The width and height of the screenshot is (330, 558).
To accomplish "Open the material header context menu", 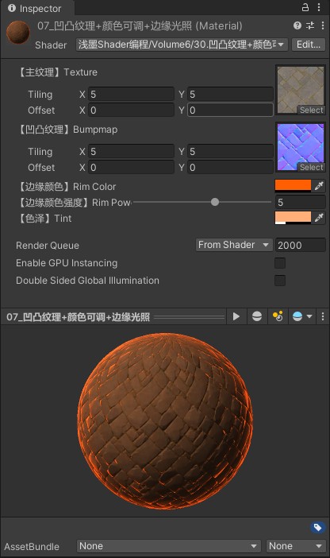I will [x=323, y=25].
